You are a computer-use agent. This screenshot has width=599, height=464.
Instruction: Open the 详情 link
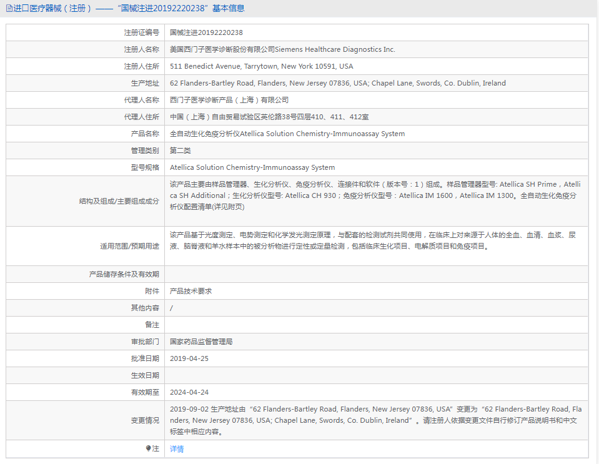[177, 449]
